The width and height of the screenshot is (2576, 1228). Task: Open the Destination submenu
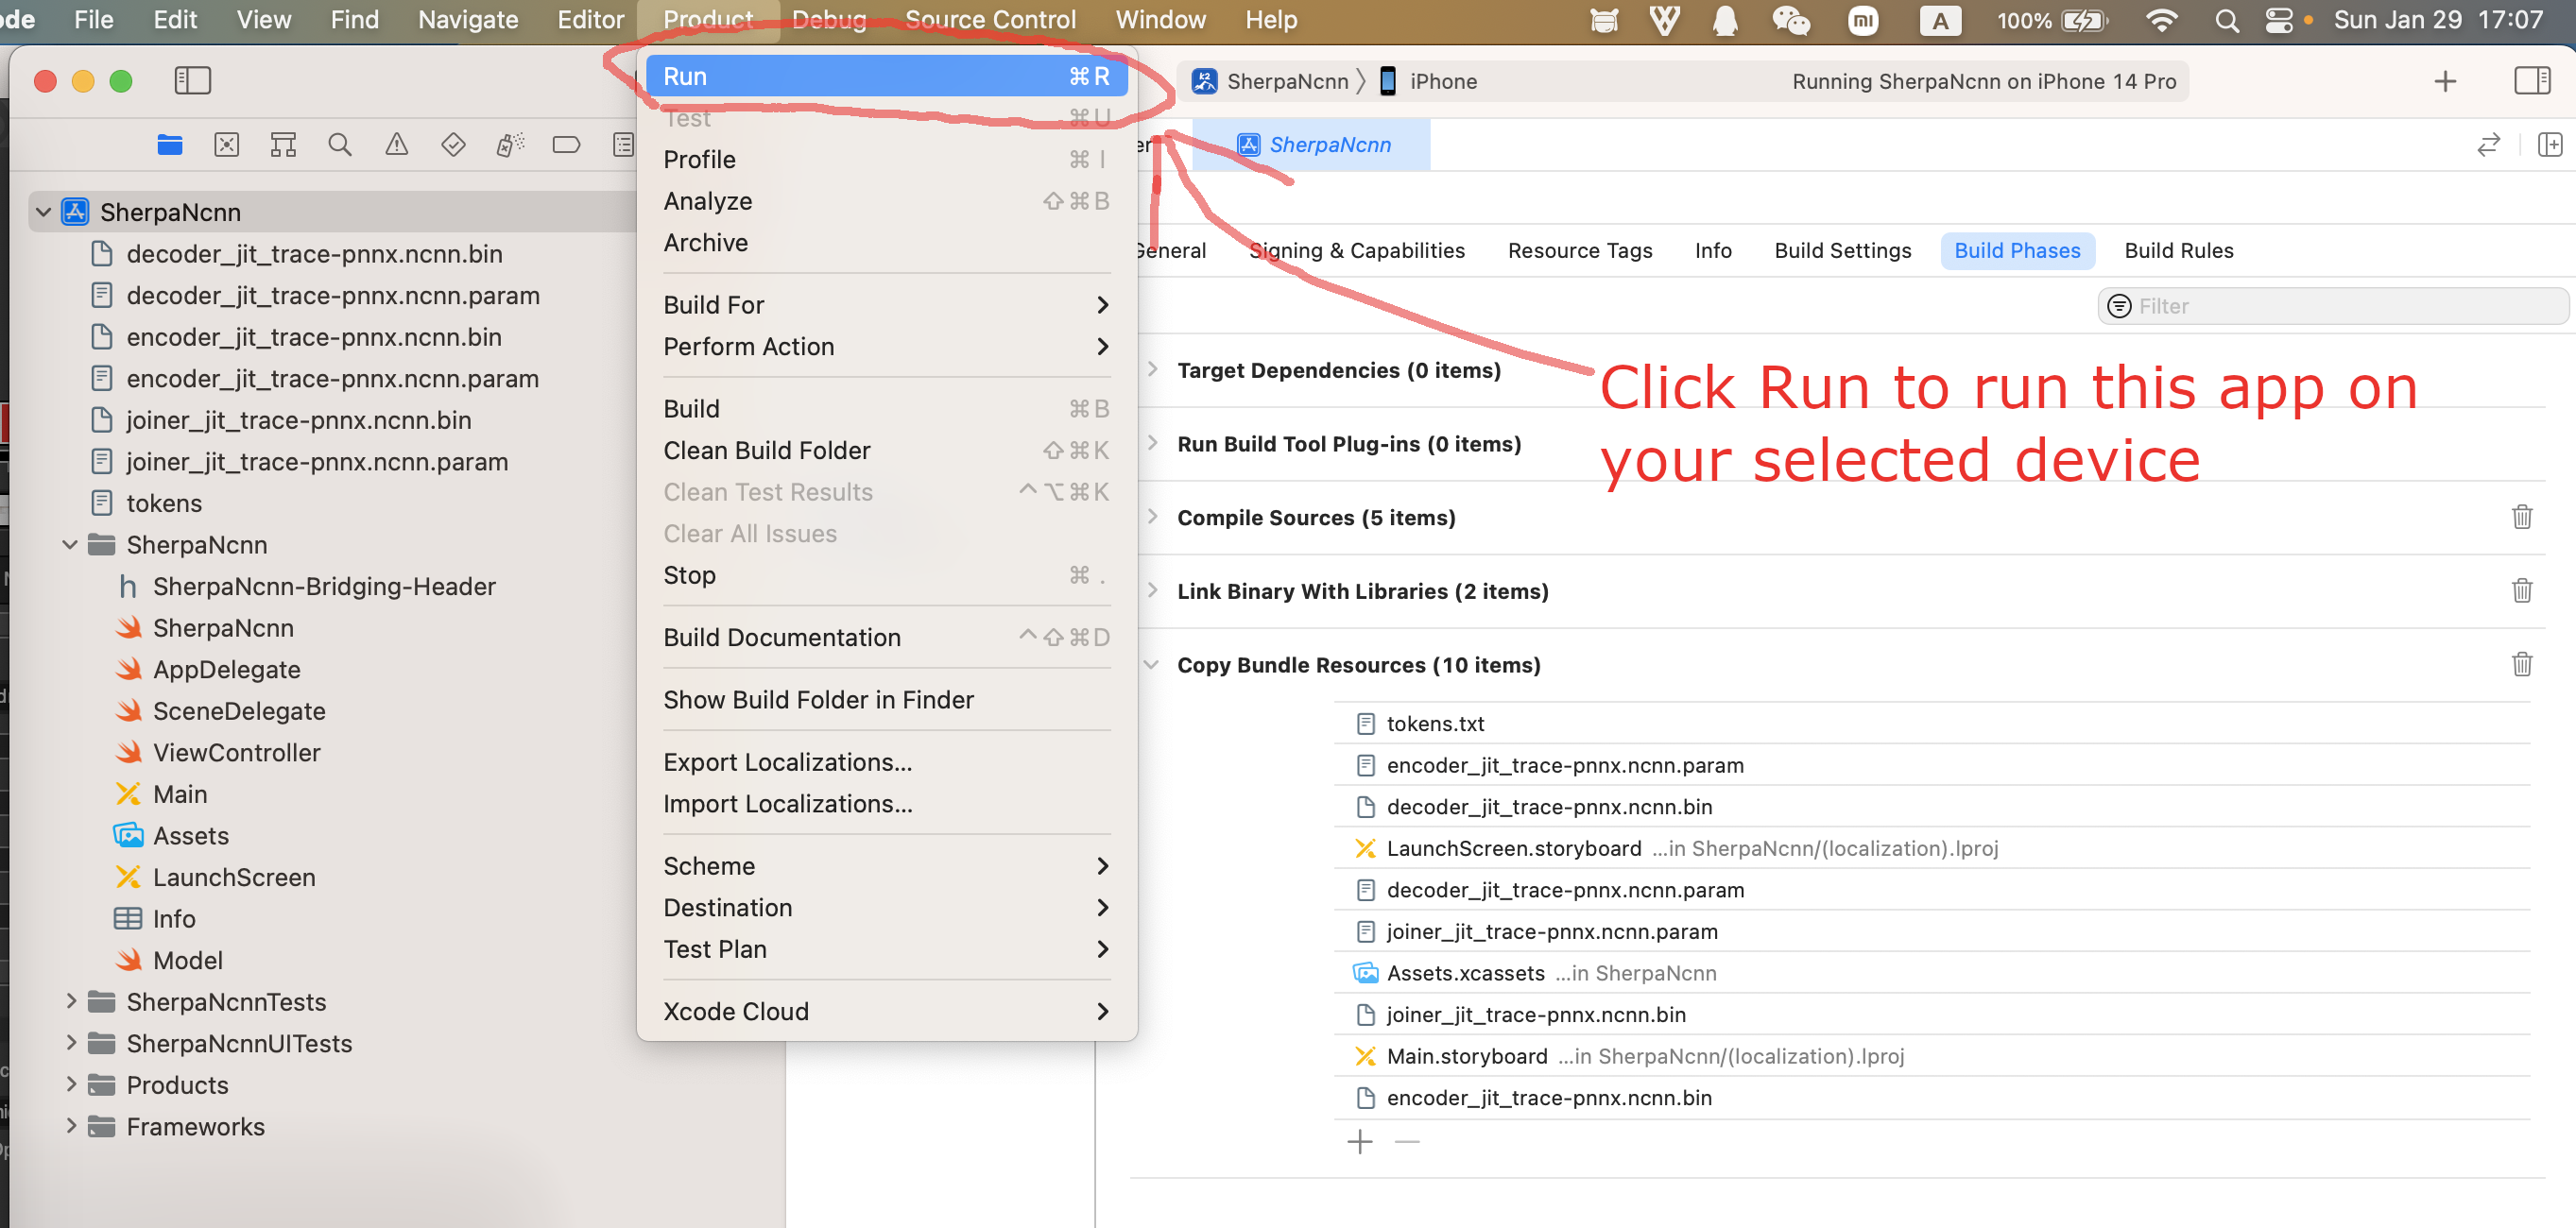pyautogui.click(x=886, y=907)
